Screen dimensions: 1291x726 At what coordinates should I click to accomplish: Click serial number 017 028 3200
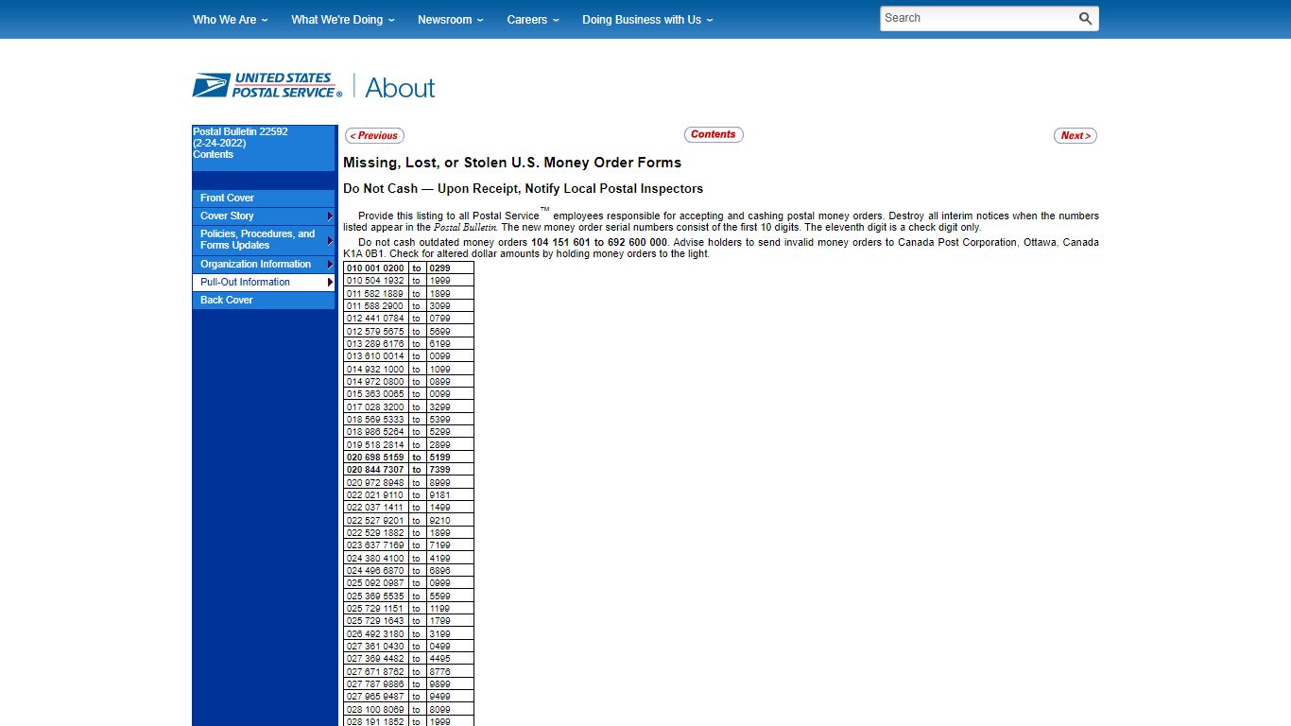(x=375, y=406)
